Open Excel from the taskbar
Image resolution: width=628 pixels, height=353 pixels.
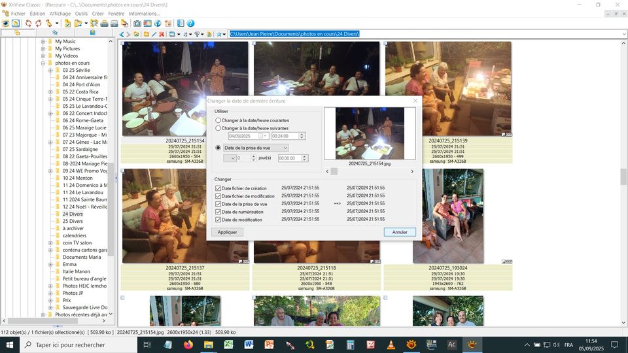(228, 345)
